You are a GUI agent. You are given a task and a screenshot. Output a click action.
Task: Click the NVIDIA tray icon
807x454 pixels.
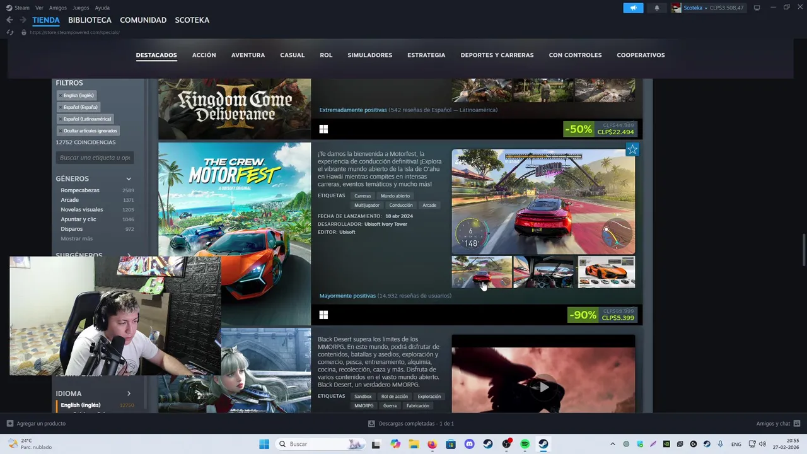click(666, 444)
